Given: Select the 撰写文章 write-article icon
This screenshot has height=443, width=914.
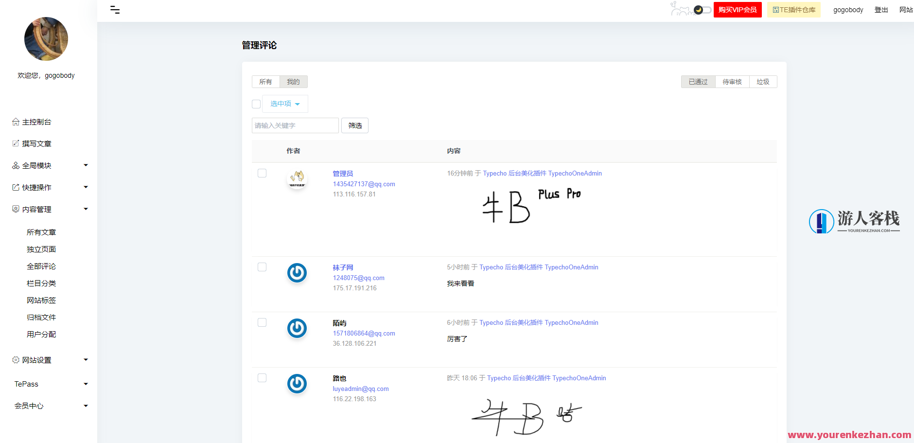Looking at the screenshot, I should tap(15, 143).
